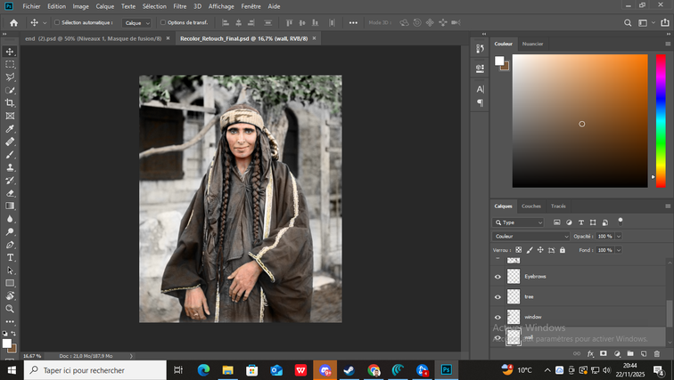Activate the Zoom tool in toolbar
674x380 pixels.
10,309
